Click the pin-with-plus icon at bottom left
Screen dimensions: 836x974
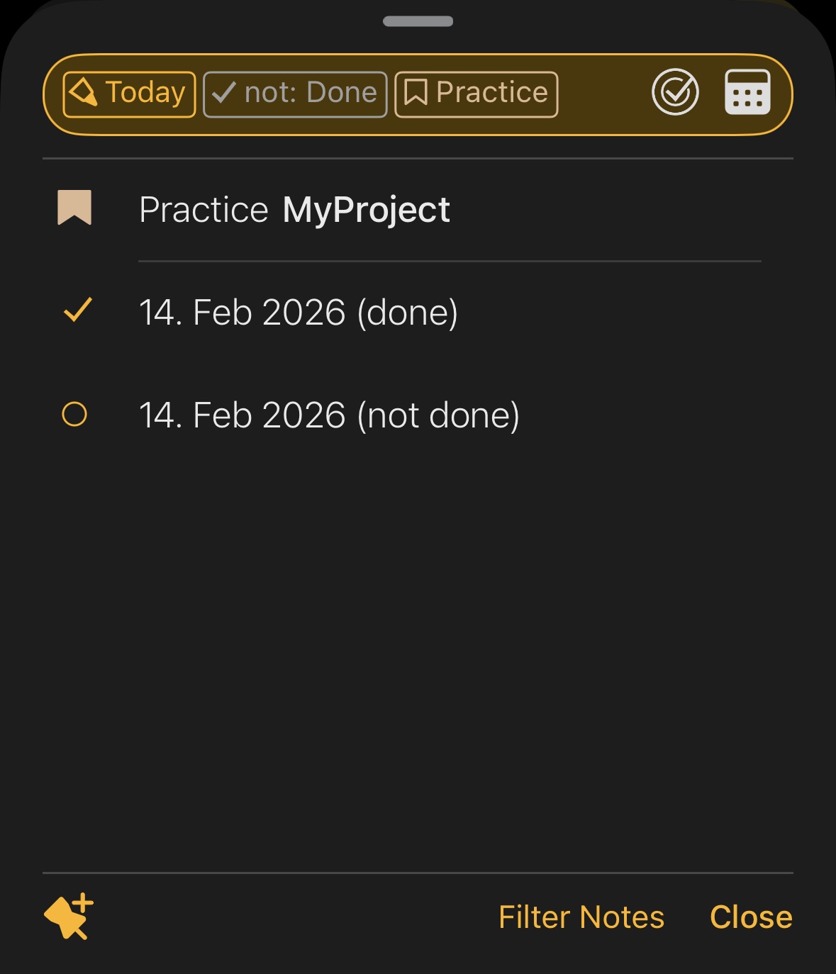[x=69, y=916]
